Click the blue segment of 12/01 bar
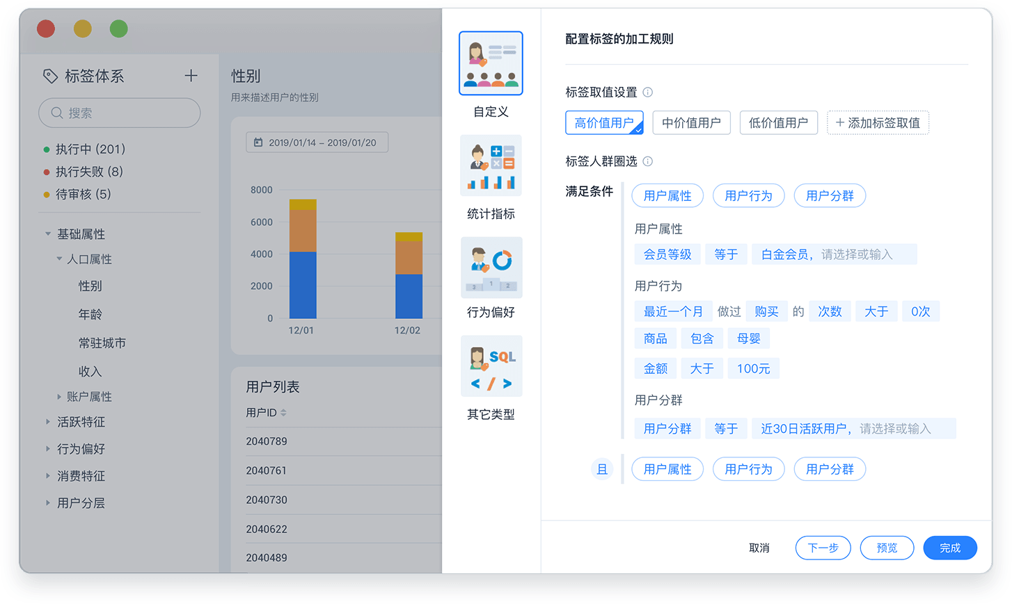 coord(302,285)
